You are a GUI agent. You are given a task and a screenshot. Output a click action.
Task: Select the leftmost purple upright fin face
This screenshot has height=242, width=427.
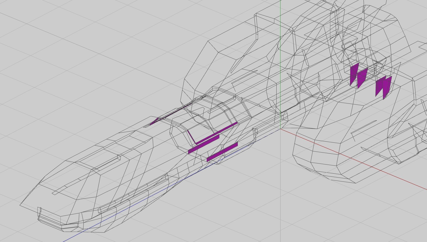pyautogui.click(x=354, y=74)
